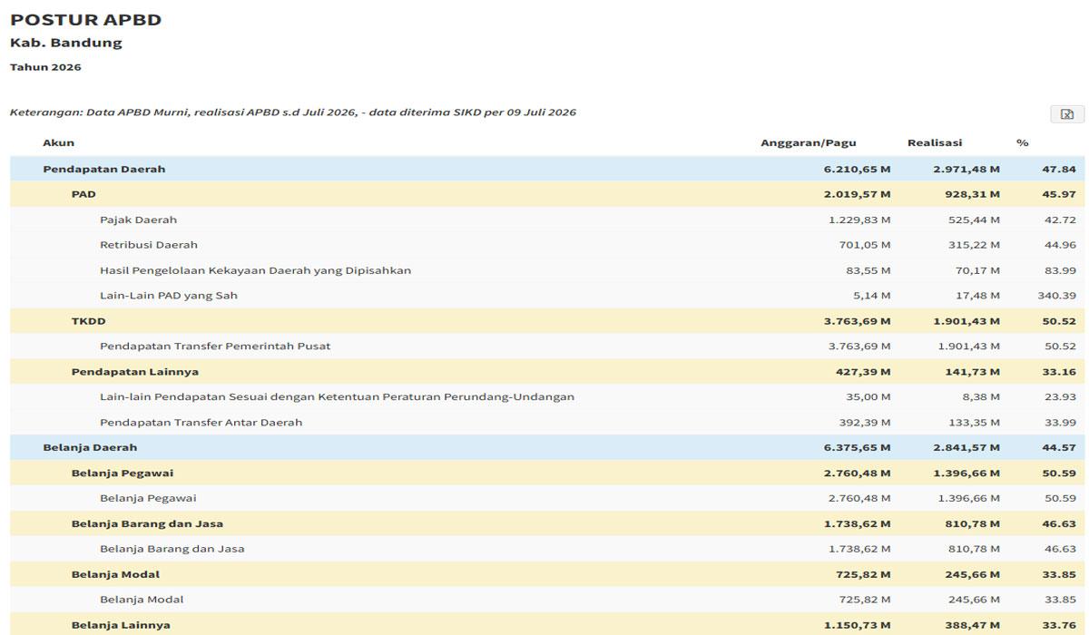The image size is (1089, 635).
Task: Click the Lain-Lain PAD yang Sah row
Action: pos(547,296)
